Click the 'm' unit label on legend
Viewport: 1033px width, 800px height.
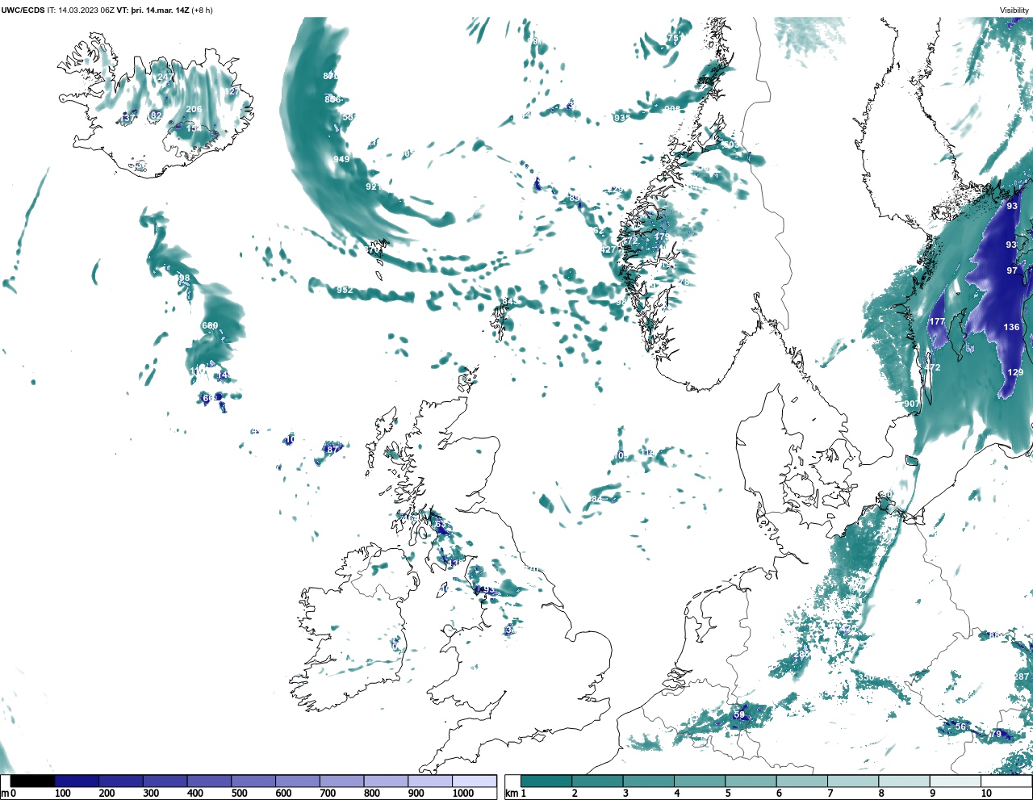tap(5, 794)
